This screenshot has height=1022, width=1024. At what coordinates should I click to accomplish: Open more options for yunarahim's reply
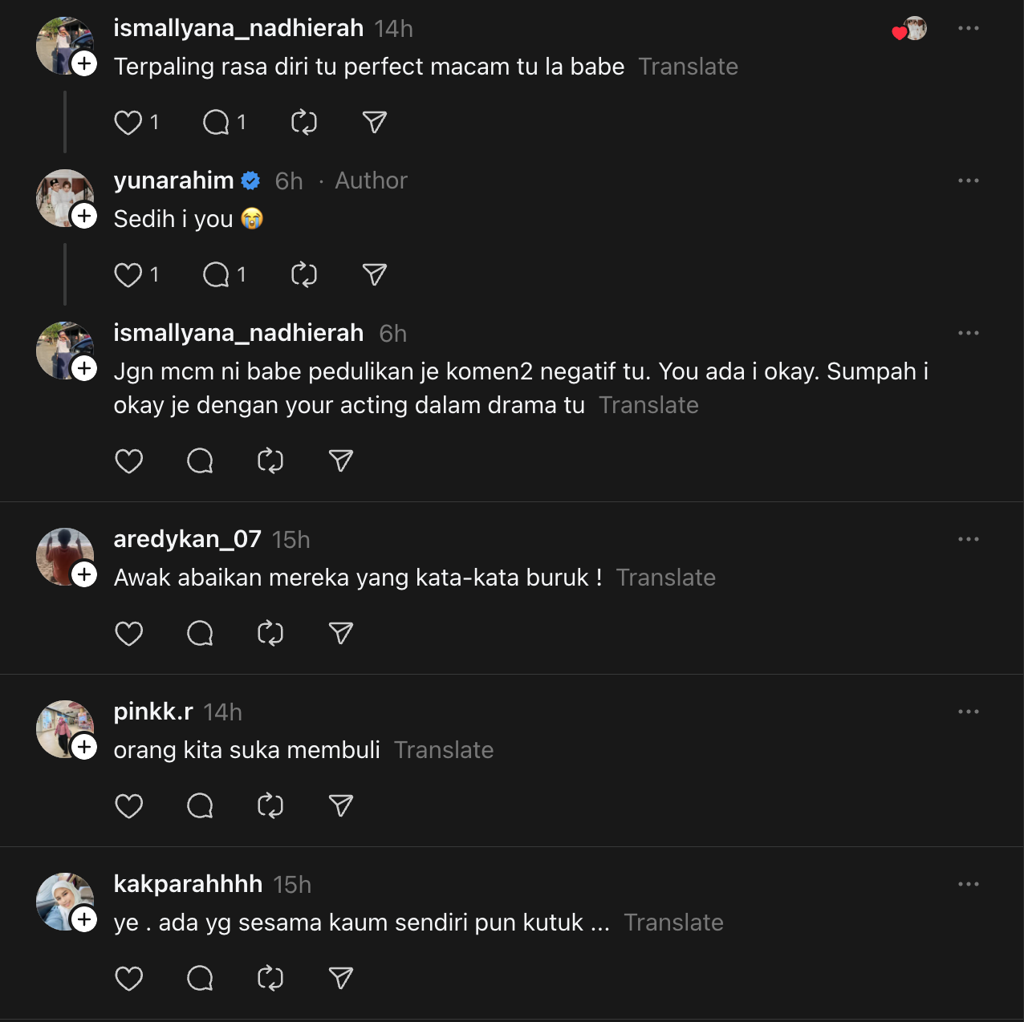[x=968, y=180]
